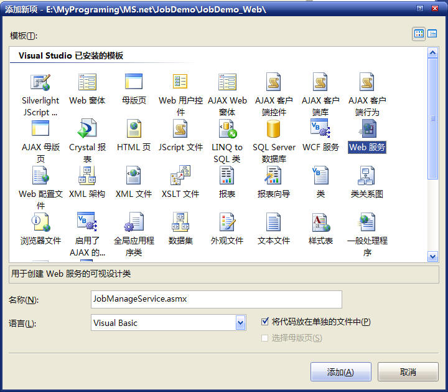Select the AJAX 母版页 template icon
This screenshot has height=392, width=448.
tap(40, 128)
